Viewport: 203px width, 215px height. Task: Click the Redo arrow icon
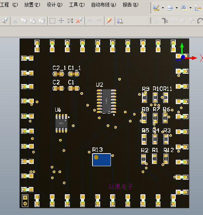(99, 21)
